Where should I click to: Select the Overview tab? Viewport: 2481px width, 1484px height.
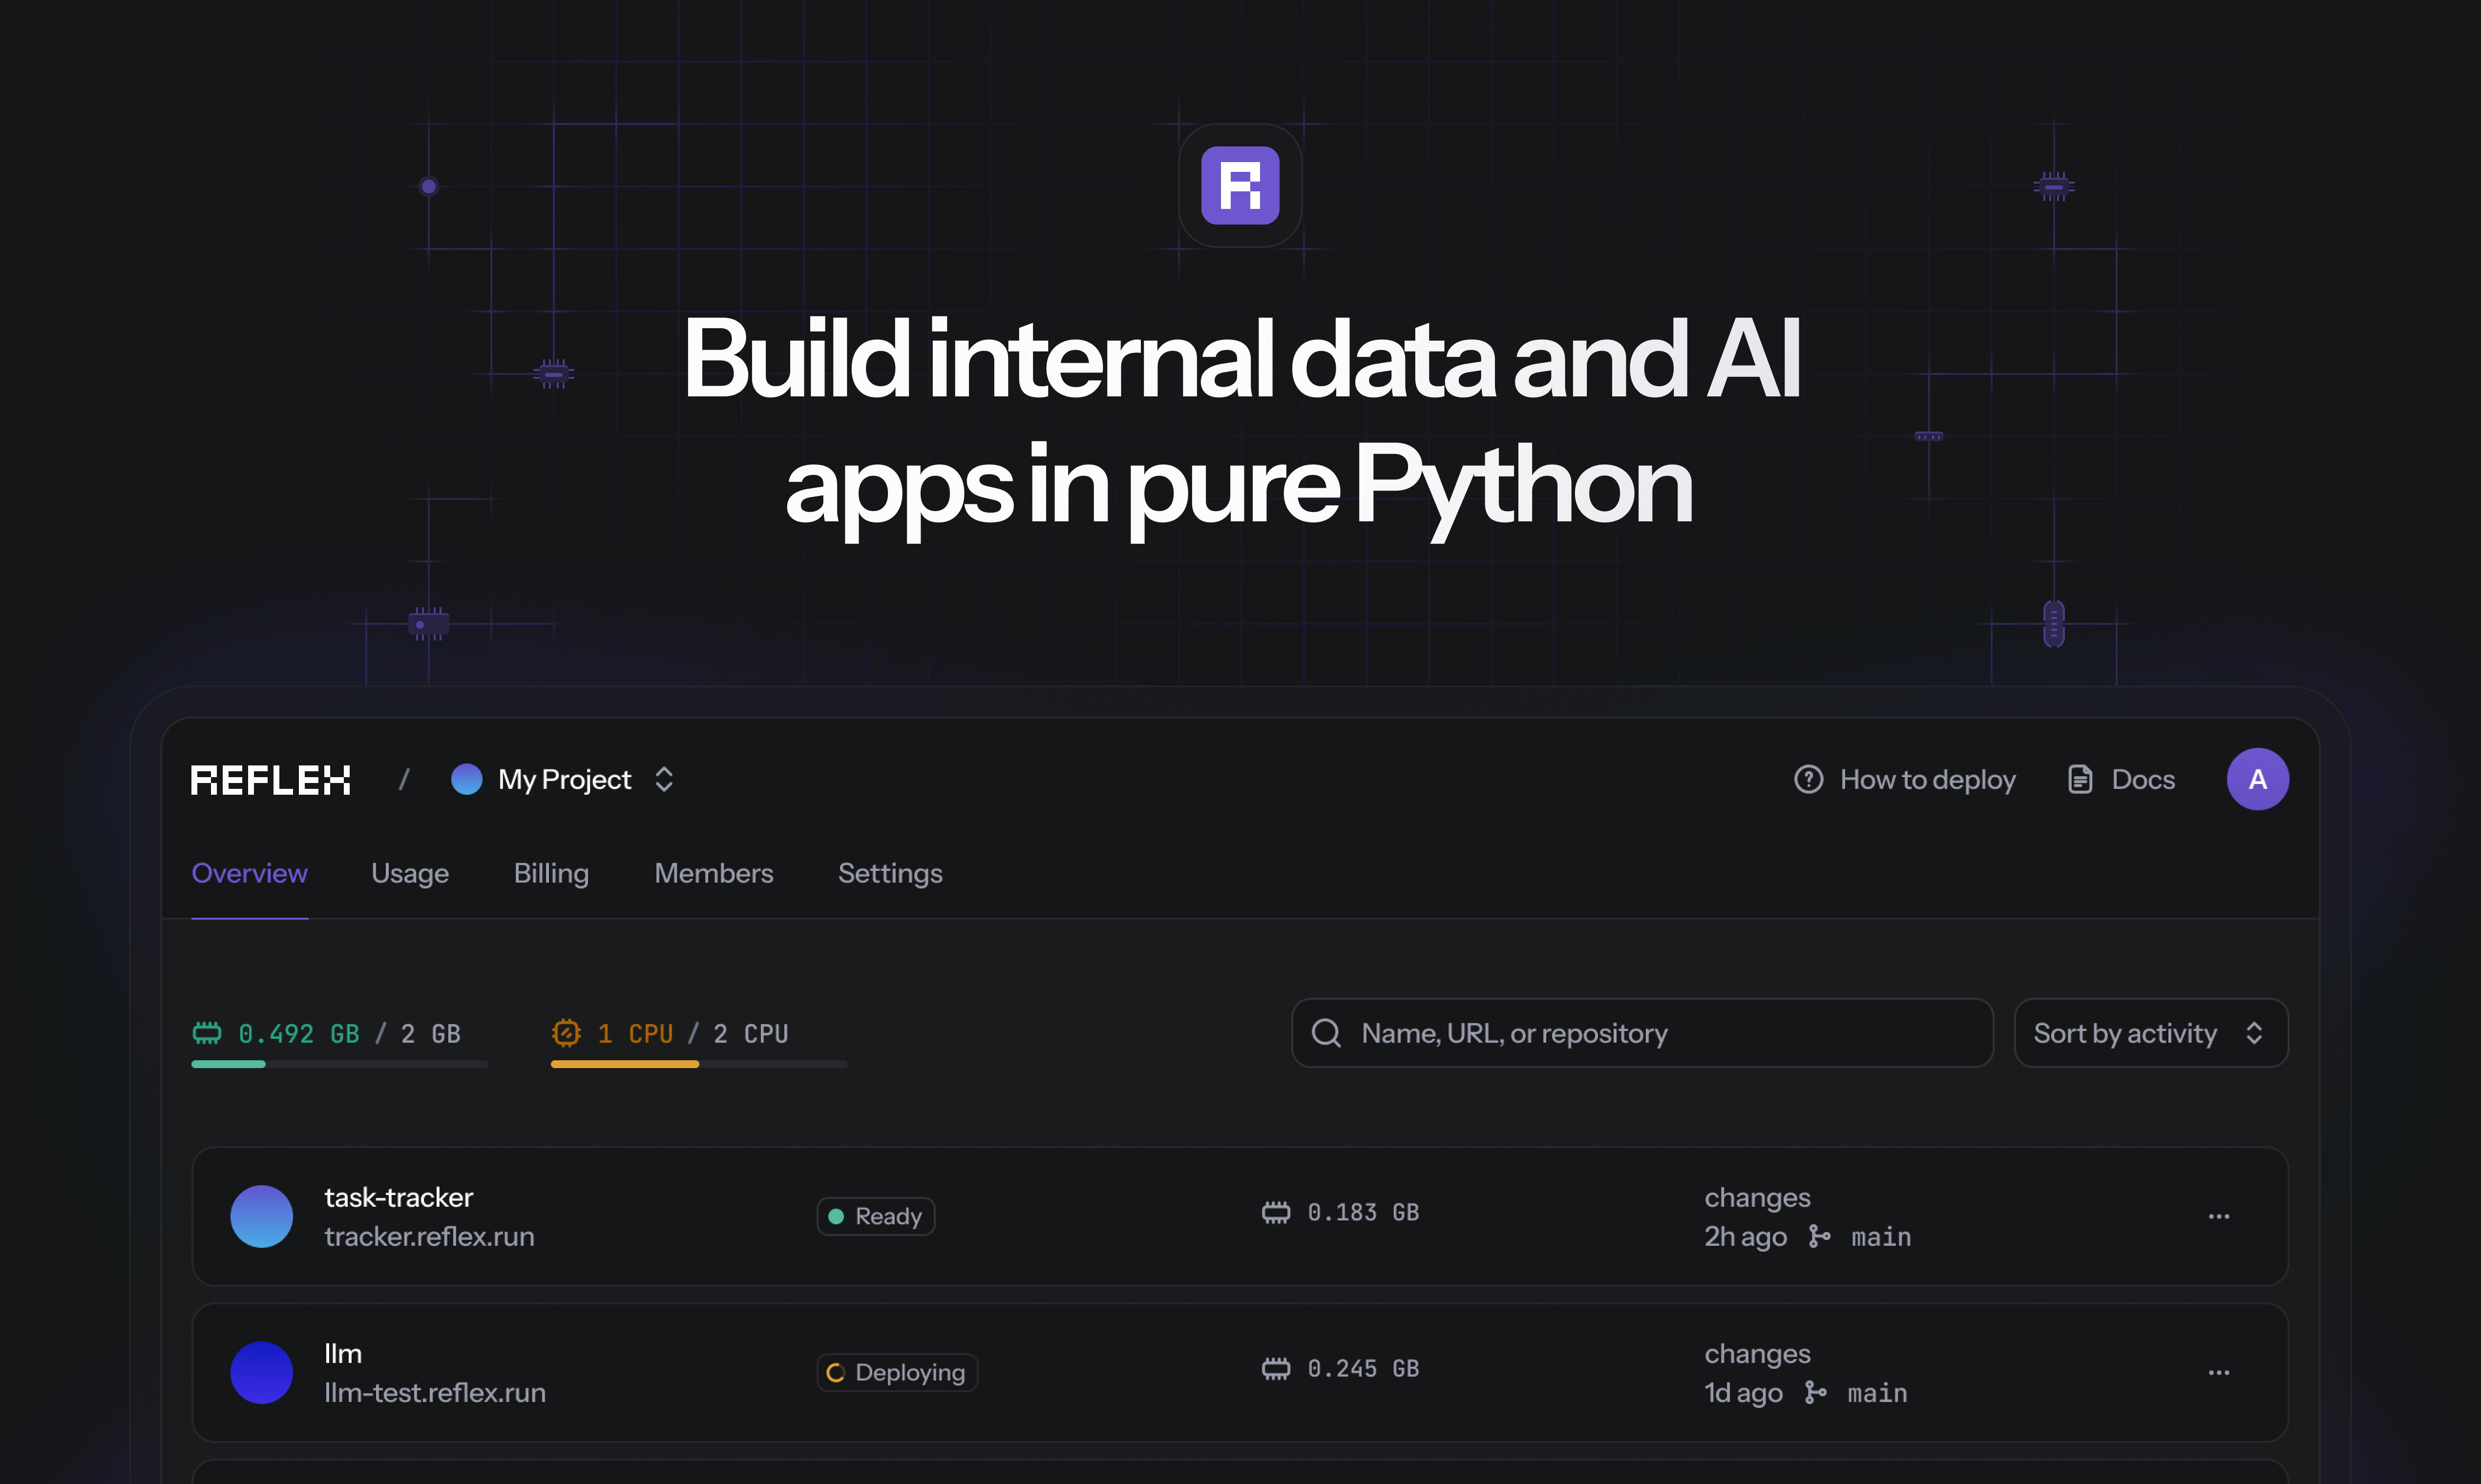pyautogui.click(x=249, y=871)
